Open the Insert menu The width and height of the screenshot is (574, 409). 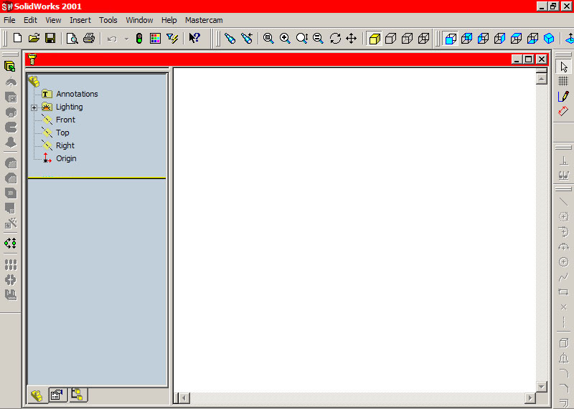click(x=80, y=20)
